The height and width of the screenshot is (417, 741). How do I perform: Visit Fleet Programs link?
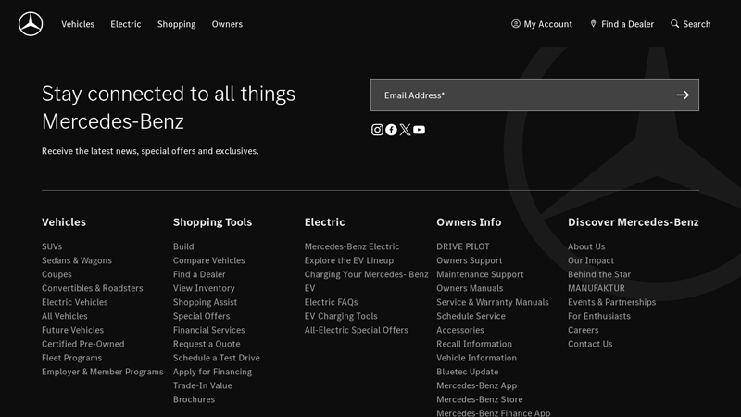pyautogui.click(x=71, y=358)
